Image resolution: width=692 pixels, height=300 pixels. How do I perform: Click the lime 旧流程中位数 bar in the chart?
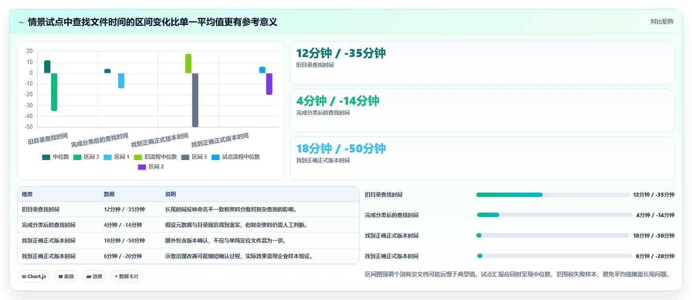click(x=188, y=63)
